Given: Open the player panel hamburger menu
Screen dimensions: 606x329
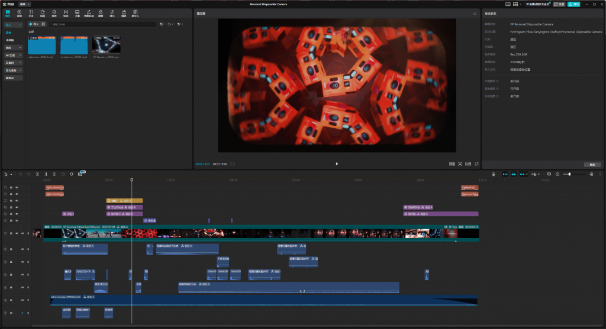Looking at the screenshot, I should pyautogui.click(x=475, y=13).
